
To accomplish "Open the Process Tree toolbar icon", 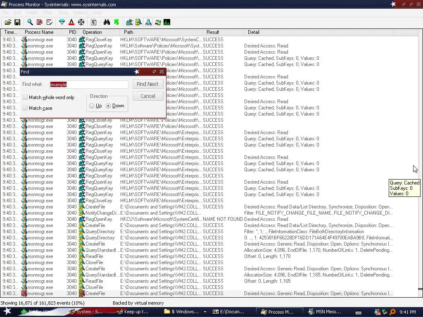I will pos(94,22).
